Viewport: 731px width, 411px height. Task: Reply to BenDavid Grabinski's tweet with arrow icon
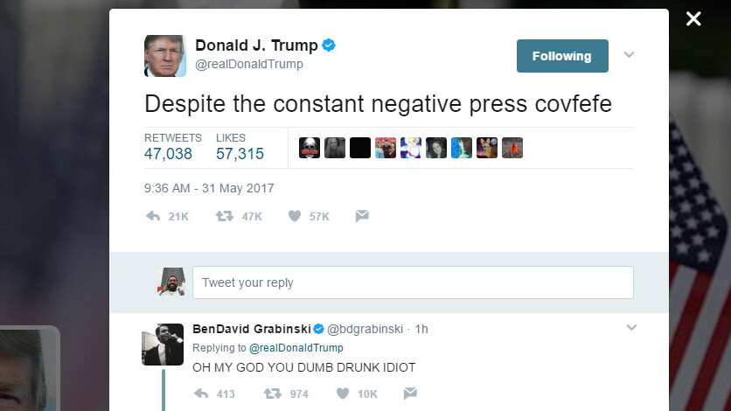point(201,394)
